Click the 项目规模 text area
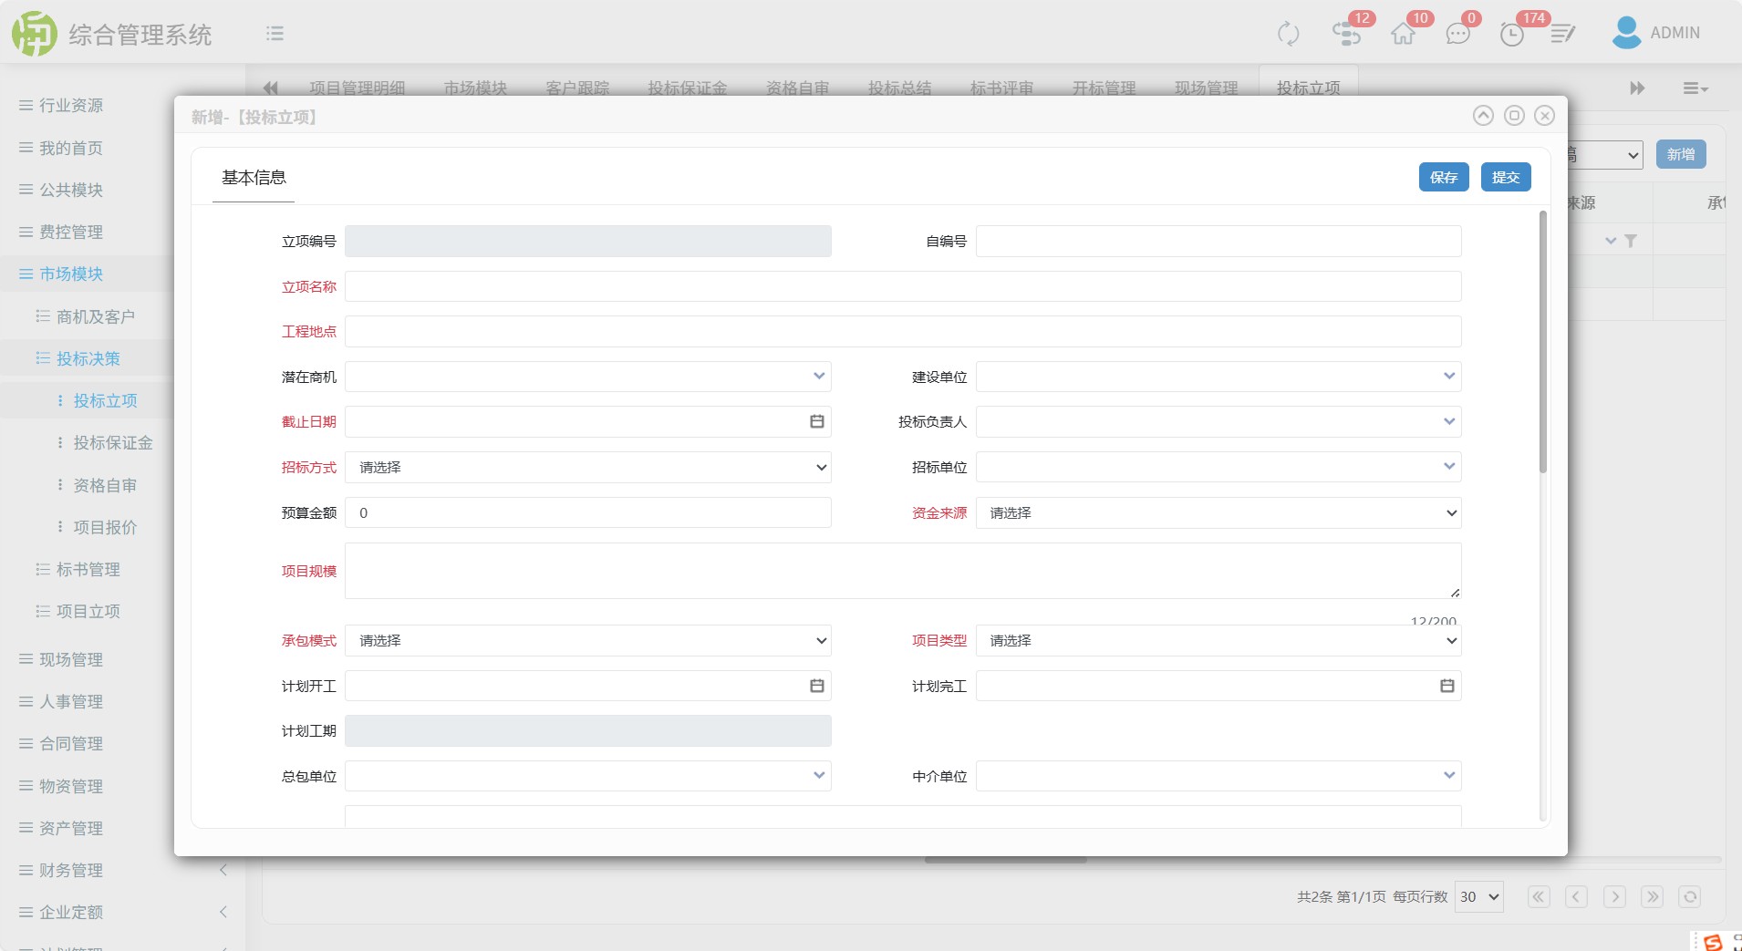The height and width of the screenshot is (951, 1742). [902, 571]
